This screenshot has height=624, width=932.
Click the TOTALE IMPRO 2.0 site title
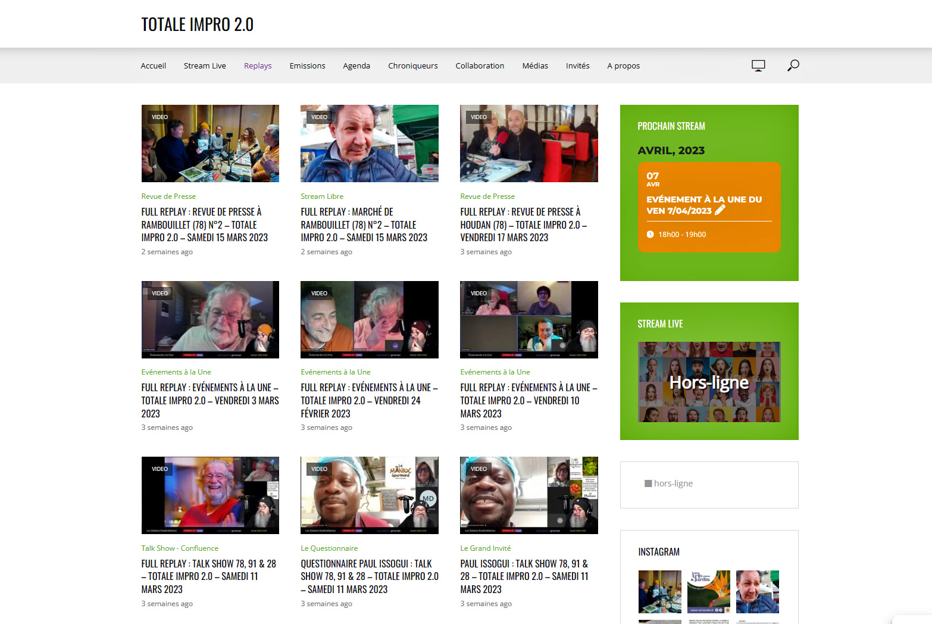pos(197,24)
